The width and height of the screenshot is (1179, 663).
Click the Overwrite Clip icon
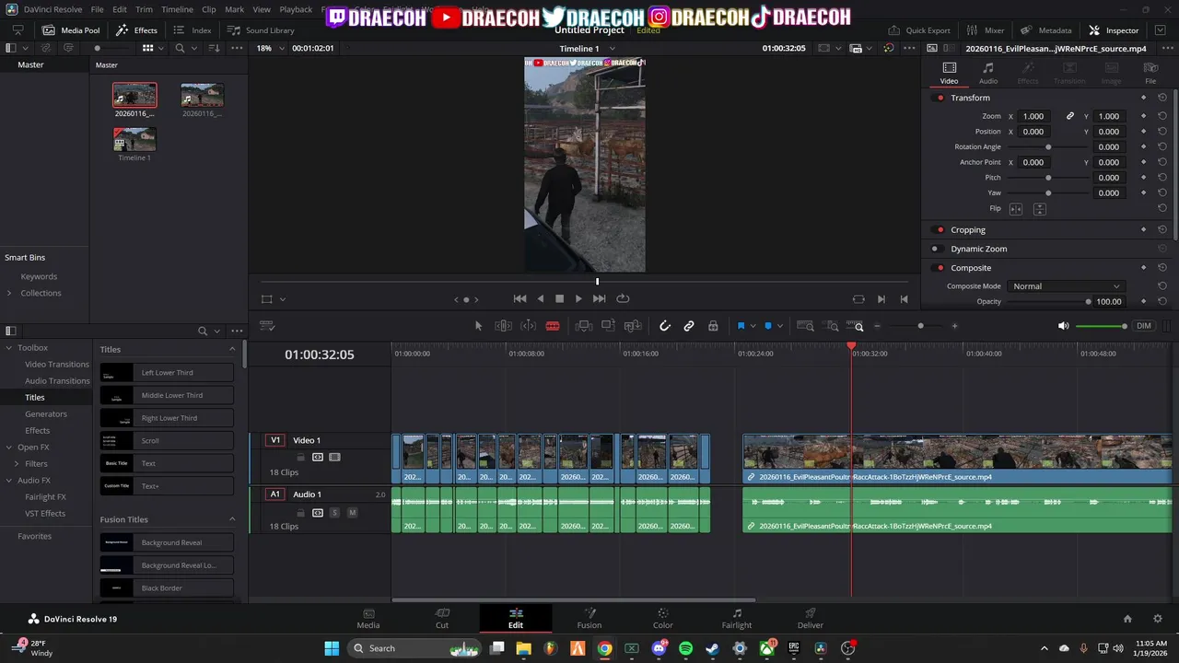[608, 326]
